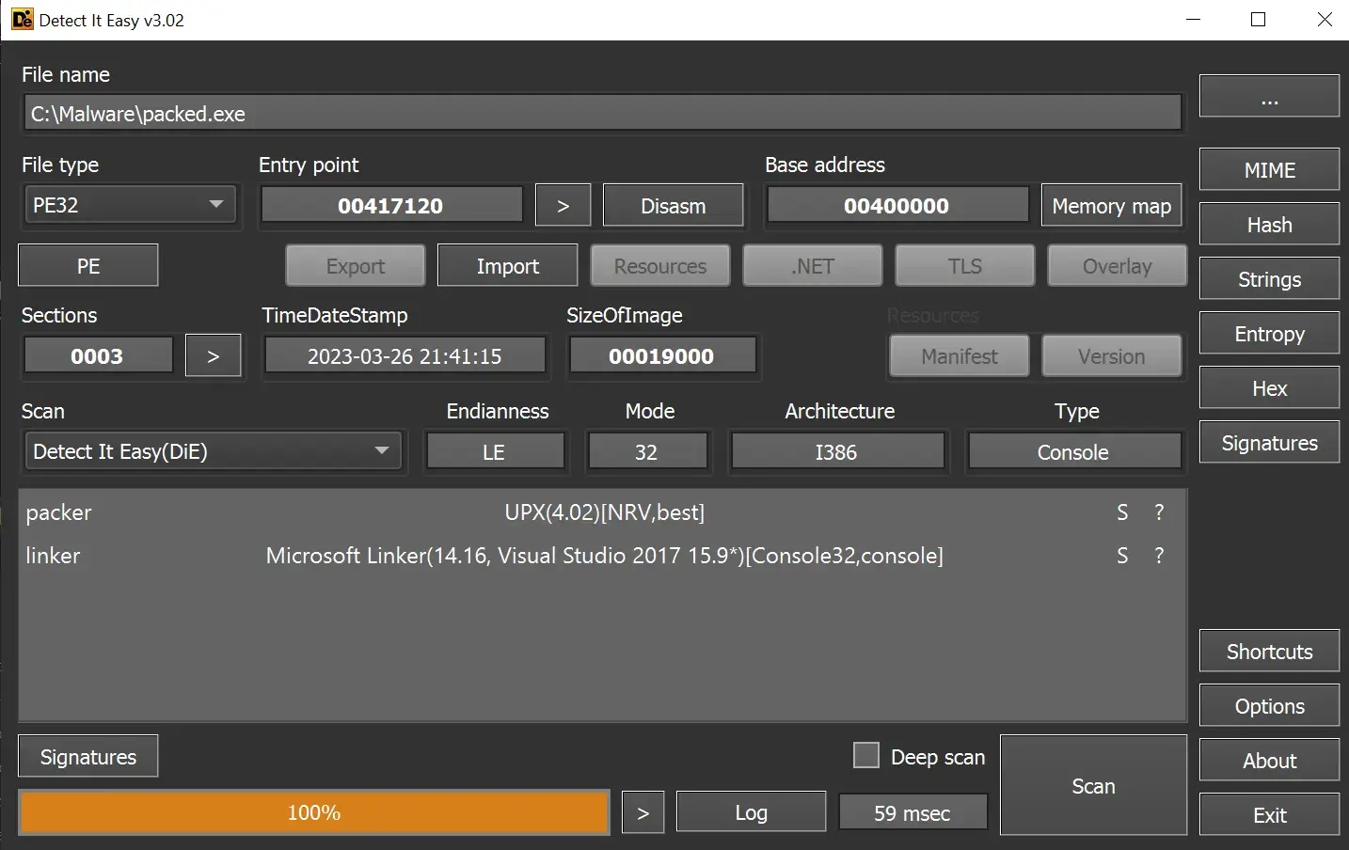This screenshot has width=1349, height=850.
Task: Minimize the Detect It Easy window
Action: pos(1194,20)
